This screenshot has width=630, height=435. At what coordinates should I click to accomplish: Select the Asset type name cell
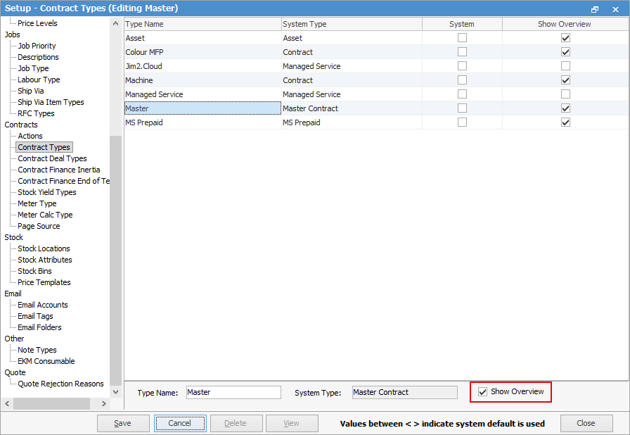click(x=203, y=38)
